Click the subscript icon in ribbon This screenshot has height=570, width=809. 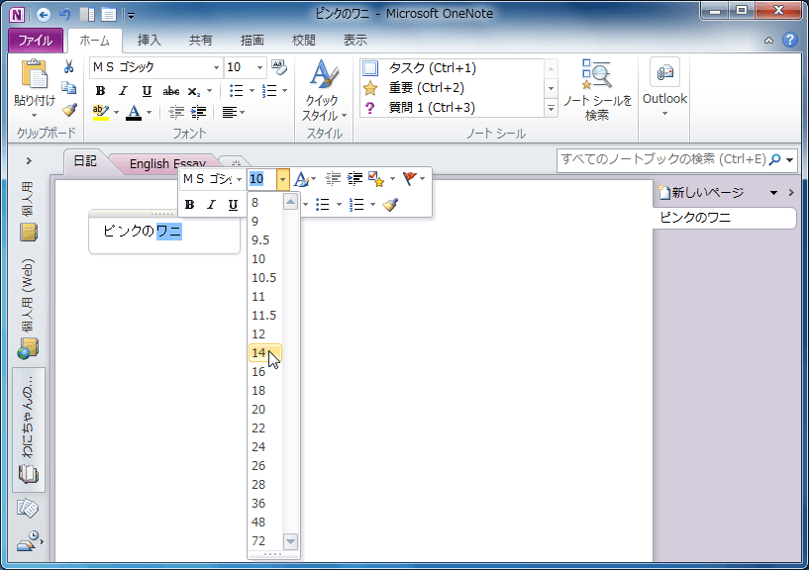[x=193, y=91]
